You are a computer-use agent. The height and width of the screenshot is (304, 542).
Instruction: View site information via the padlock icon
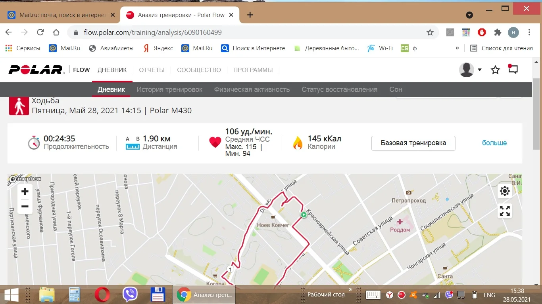pyautogui.click(x=75, y=32)
